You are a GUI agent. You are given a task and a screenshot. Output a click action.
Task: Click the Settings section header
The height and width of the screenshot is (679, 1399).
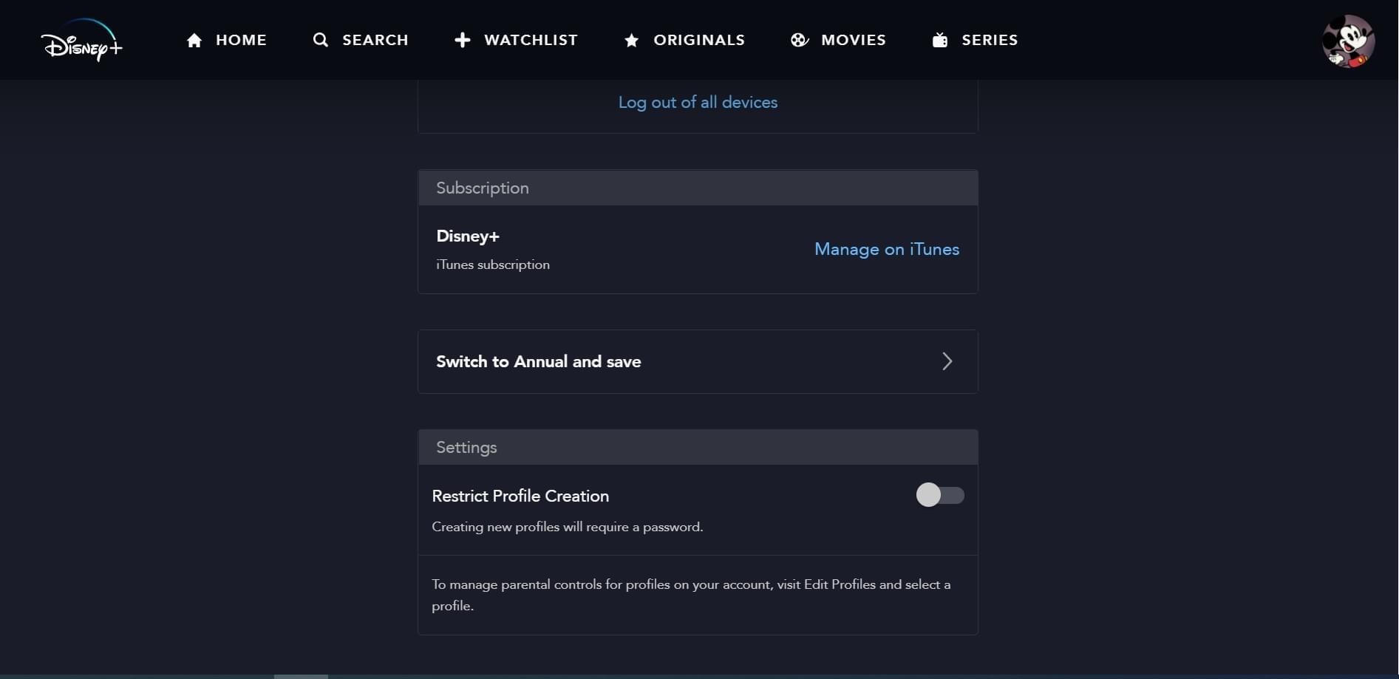click(698, 447)
